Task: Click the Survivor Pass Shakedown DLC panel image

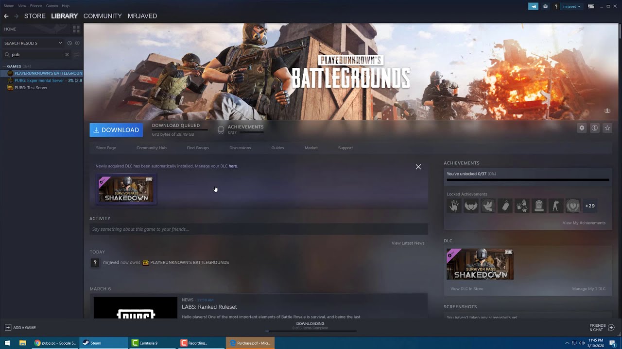Action: [x=480, y=264]
